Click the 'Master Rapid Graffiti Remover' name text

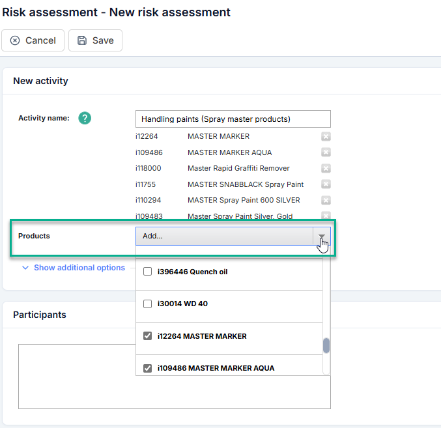(238, 169)
